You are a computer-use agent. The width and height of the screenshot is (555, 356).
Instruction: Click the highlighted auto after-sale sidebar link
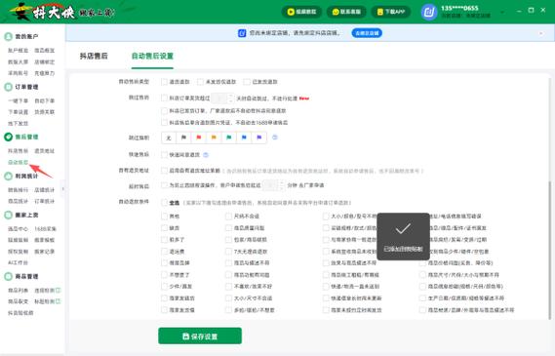[19, 163]
